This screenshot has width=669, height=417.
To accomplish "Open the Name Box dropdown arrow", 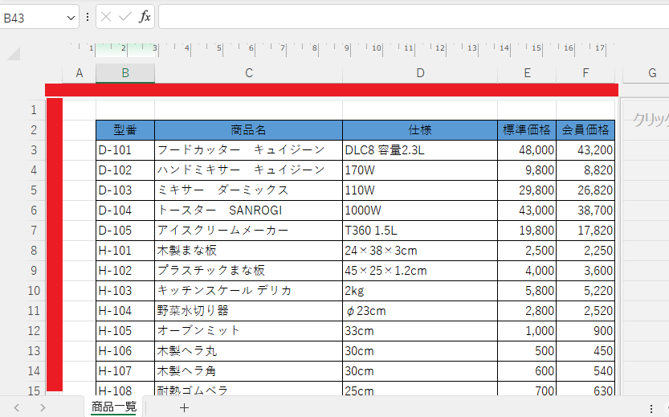I will 70,17.
